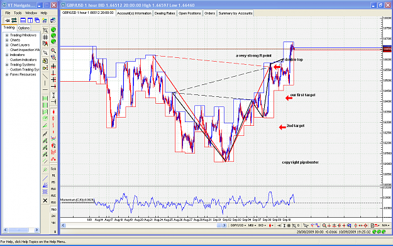Select the horizontal line drawing tool
The height and width of the screenshot is (246, 393).
click(45, 89)
